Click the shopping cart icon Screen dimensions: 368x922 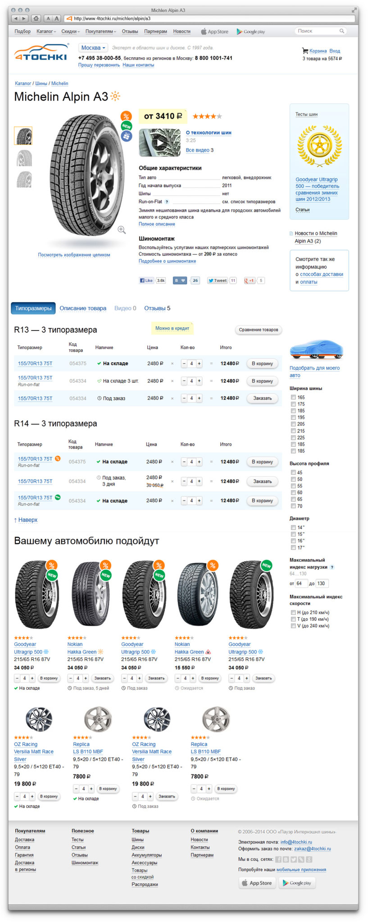(x=305, y=51)
